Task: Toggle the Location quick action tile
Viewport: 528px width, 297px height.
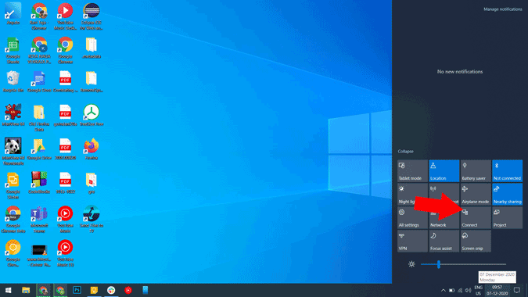Action: (444, 171)
